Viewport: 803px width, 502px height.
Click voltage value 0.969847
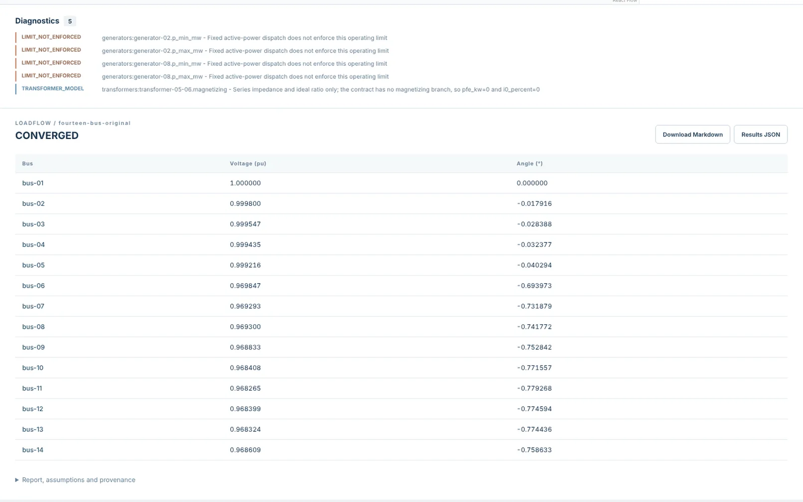coord(245,286)
